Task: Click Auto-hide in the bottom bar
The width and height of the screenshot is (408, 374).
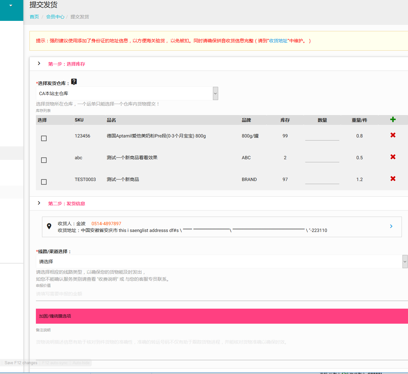Action: (81, 363)
